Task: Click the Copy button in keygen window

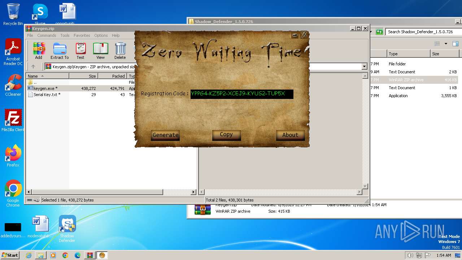Action: (x=226, y=135)
